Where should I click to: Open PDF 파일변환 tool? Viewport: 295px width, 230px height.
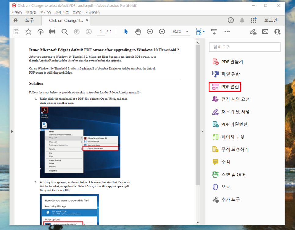230,124
